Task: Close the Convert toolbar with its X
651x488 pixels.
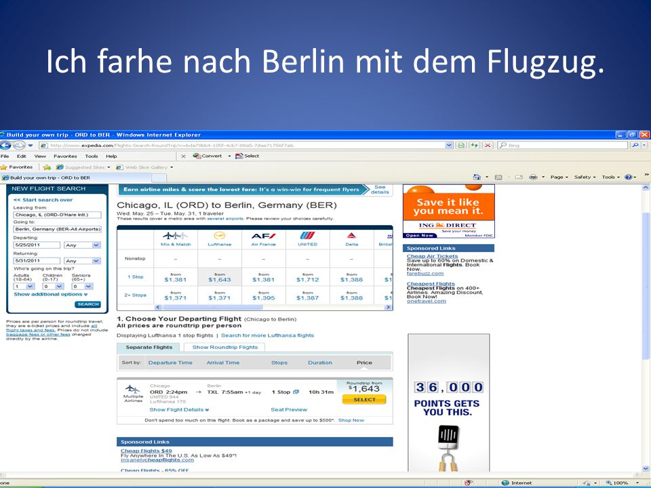Action: 184,157
